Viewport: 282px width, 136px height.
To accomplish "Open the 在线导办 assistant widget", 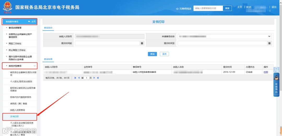I will click(276, 85).
